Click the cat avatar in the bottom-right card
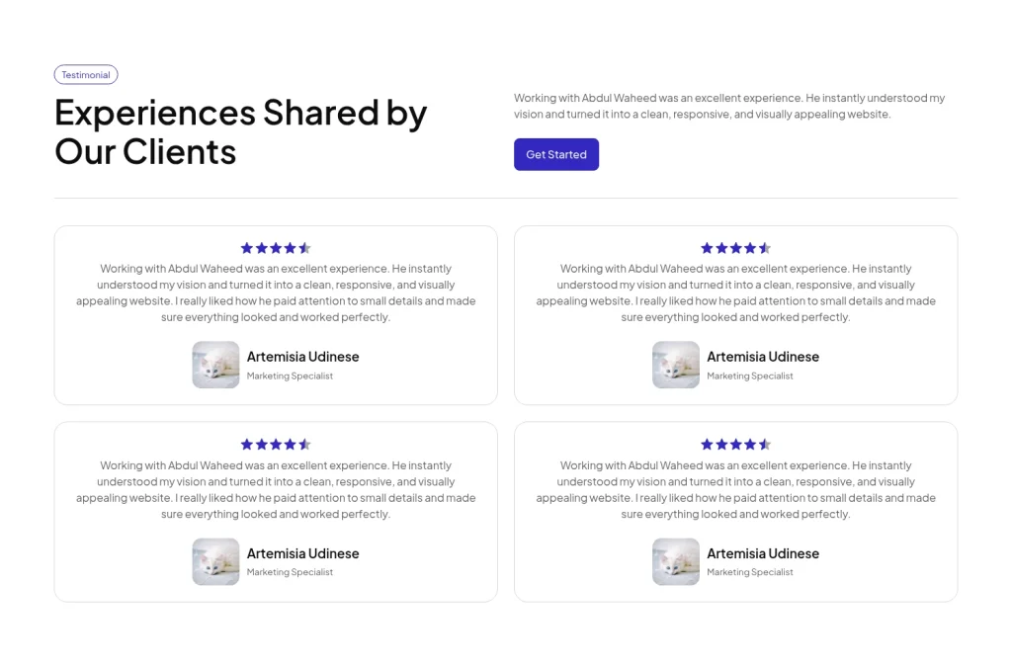The width and height of the screenshot is (1012, 667). (676, 561)
